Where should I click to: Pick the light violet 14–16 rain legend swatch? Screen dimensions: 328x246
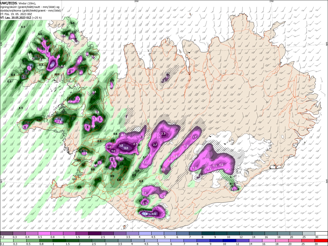pyautogui.click(x=256, y=241)
